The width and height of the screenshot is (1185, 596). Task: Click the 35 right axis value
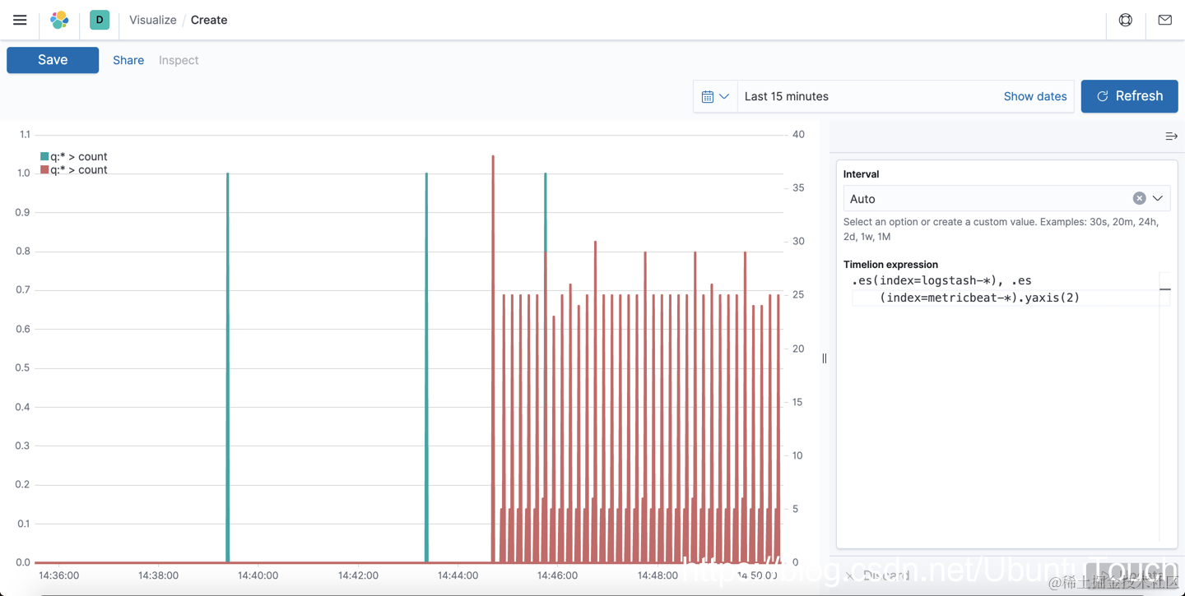(x=798, y=187)
